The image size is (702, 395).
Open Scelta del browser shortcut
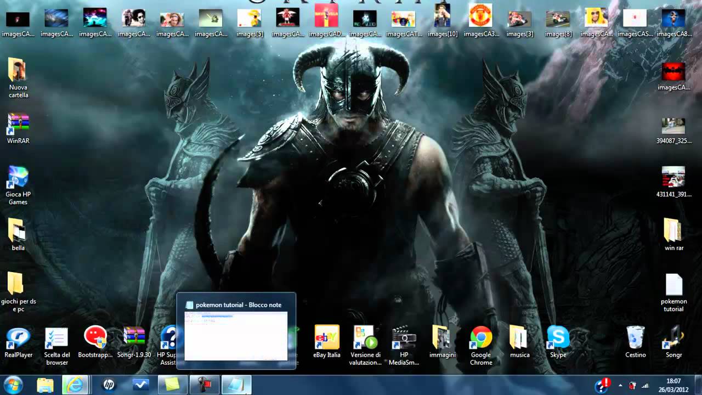click(x=56, y=347)
